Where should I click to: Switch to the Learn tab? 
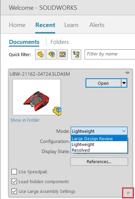[71, 25]
